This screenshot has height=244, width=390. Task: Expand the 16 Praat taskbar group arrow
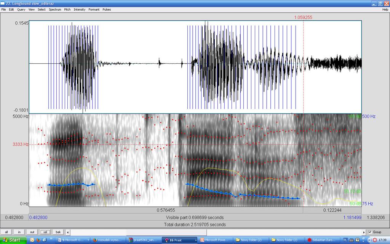pyautogui.click(x=196, y=240)
